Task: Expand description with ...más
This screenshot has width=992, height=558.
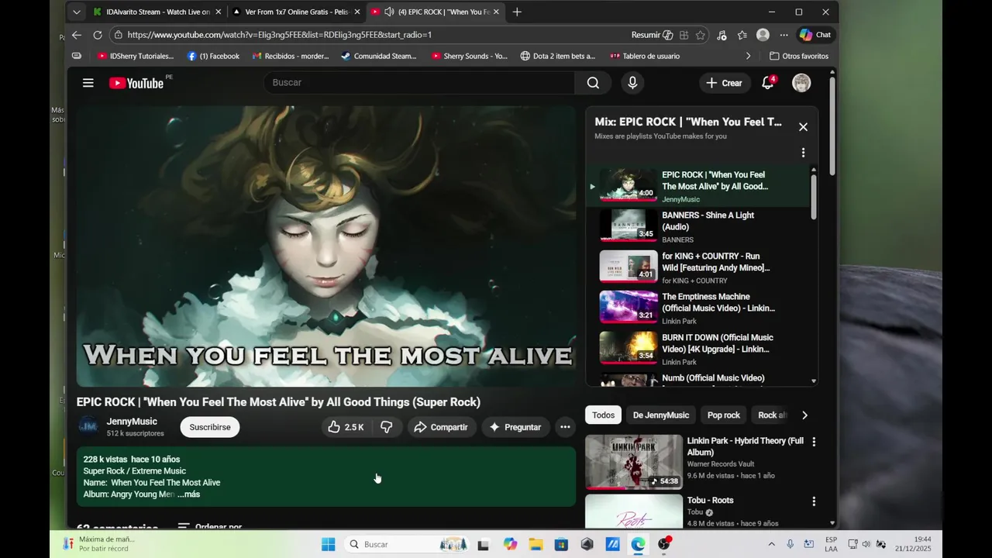Action: [x=188, y=494]
